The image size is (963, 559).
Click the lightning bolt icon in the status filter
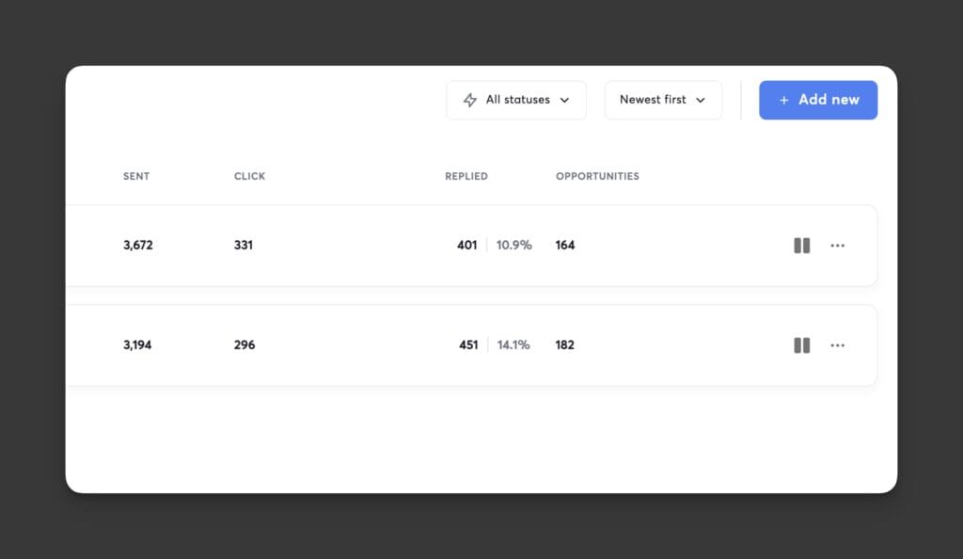pyautogui.click(x=468, y=100)
